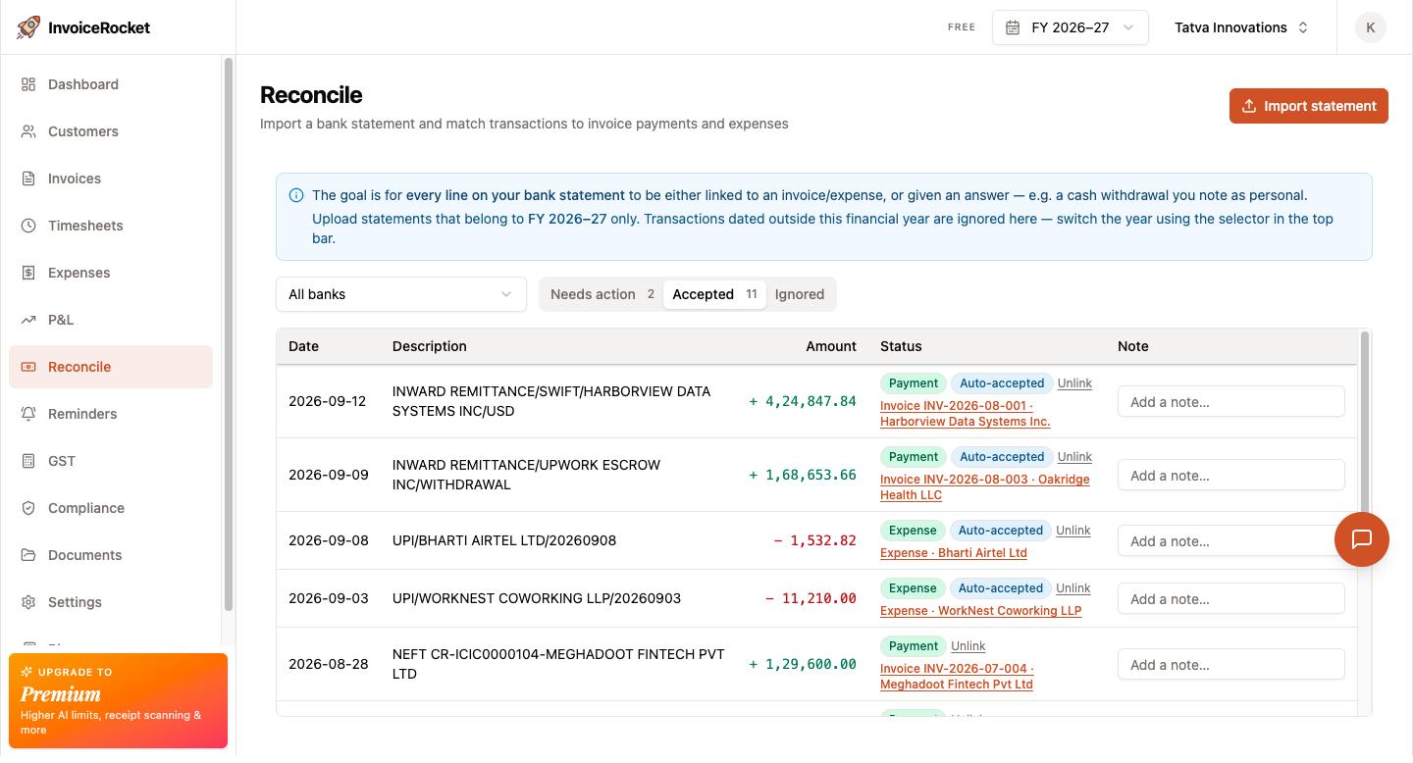This screenshot has height=763, width=1413.
Task: Unlink the Upwork Escrow payment match
Action: [1074, 457]
